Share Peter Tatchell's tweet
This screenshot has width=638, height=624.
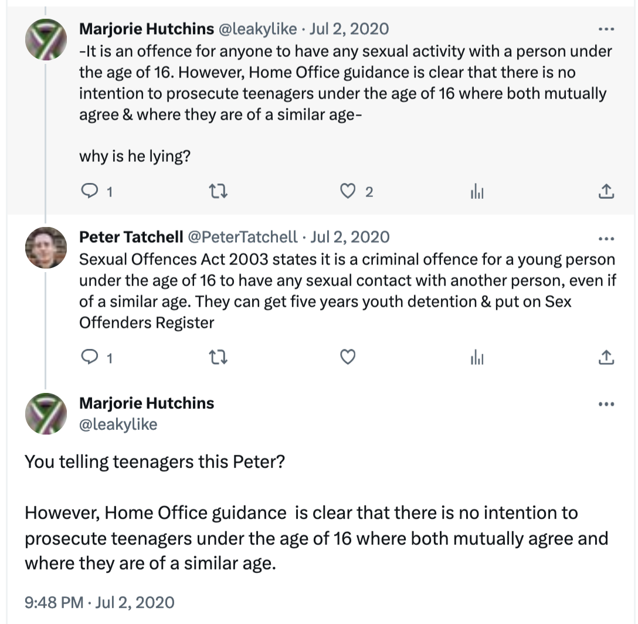click(x=606, y=357)
